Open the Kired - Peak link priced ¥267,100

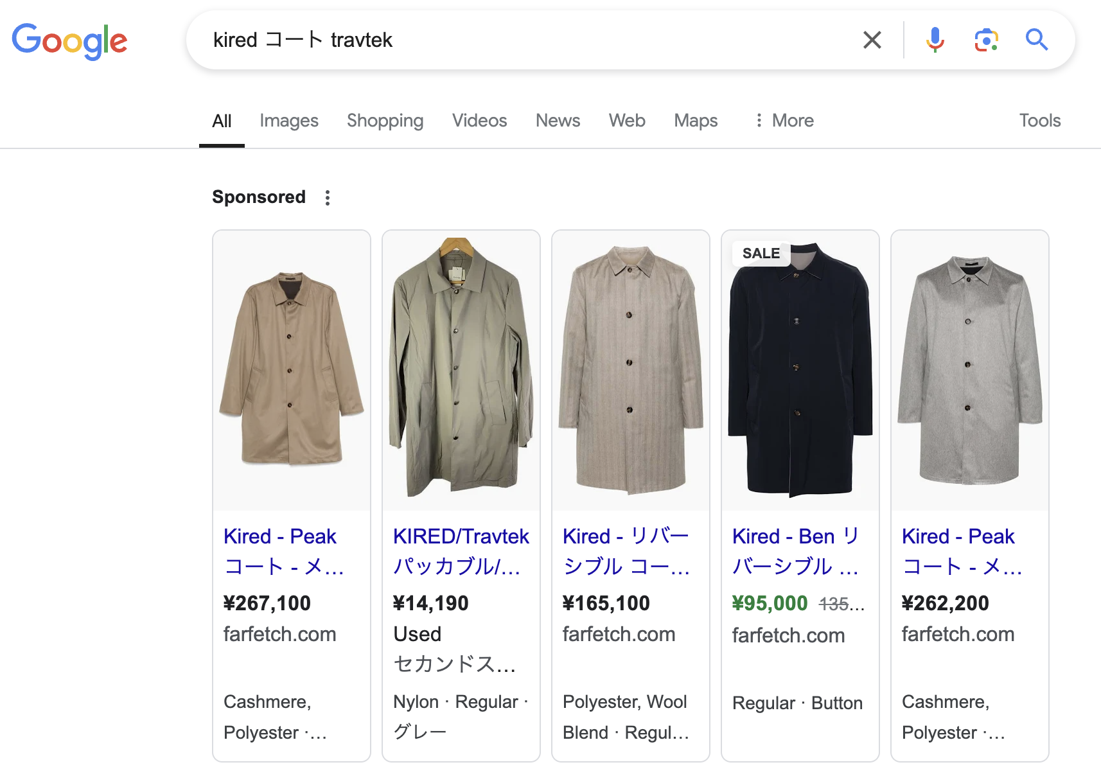point(284,551)
